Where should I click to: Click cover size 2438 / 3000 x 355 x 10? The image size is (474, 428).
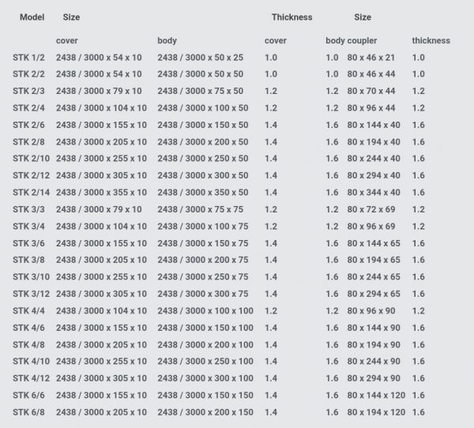click(x=101, y=192)
